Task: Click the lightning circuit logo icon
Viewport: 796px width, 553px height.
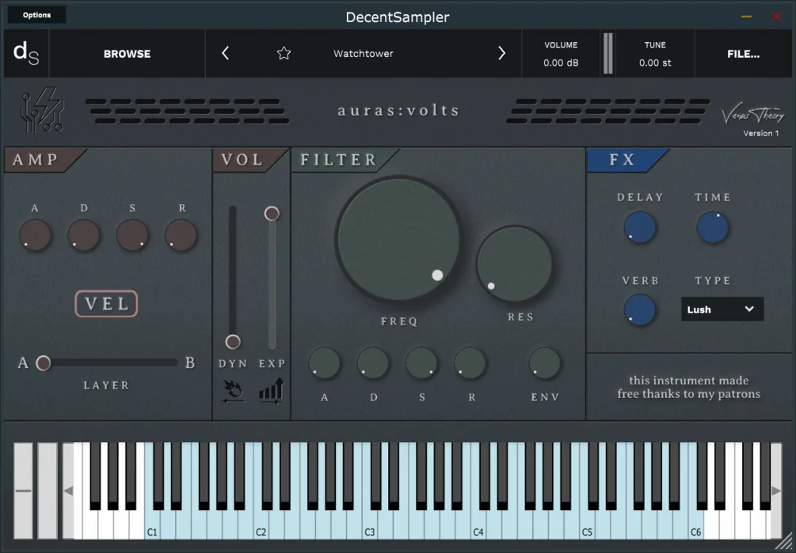Action: (x=43, y=109)
